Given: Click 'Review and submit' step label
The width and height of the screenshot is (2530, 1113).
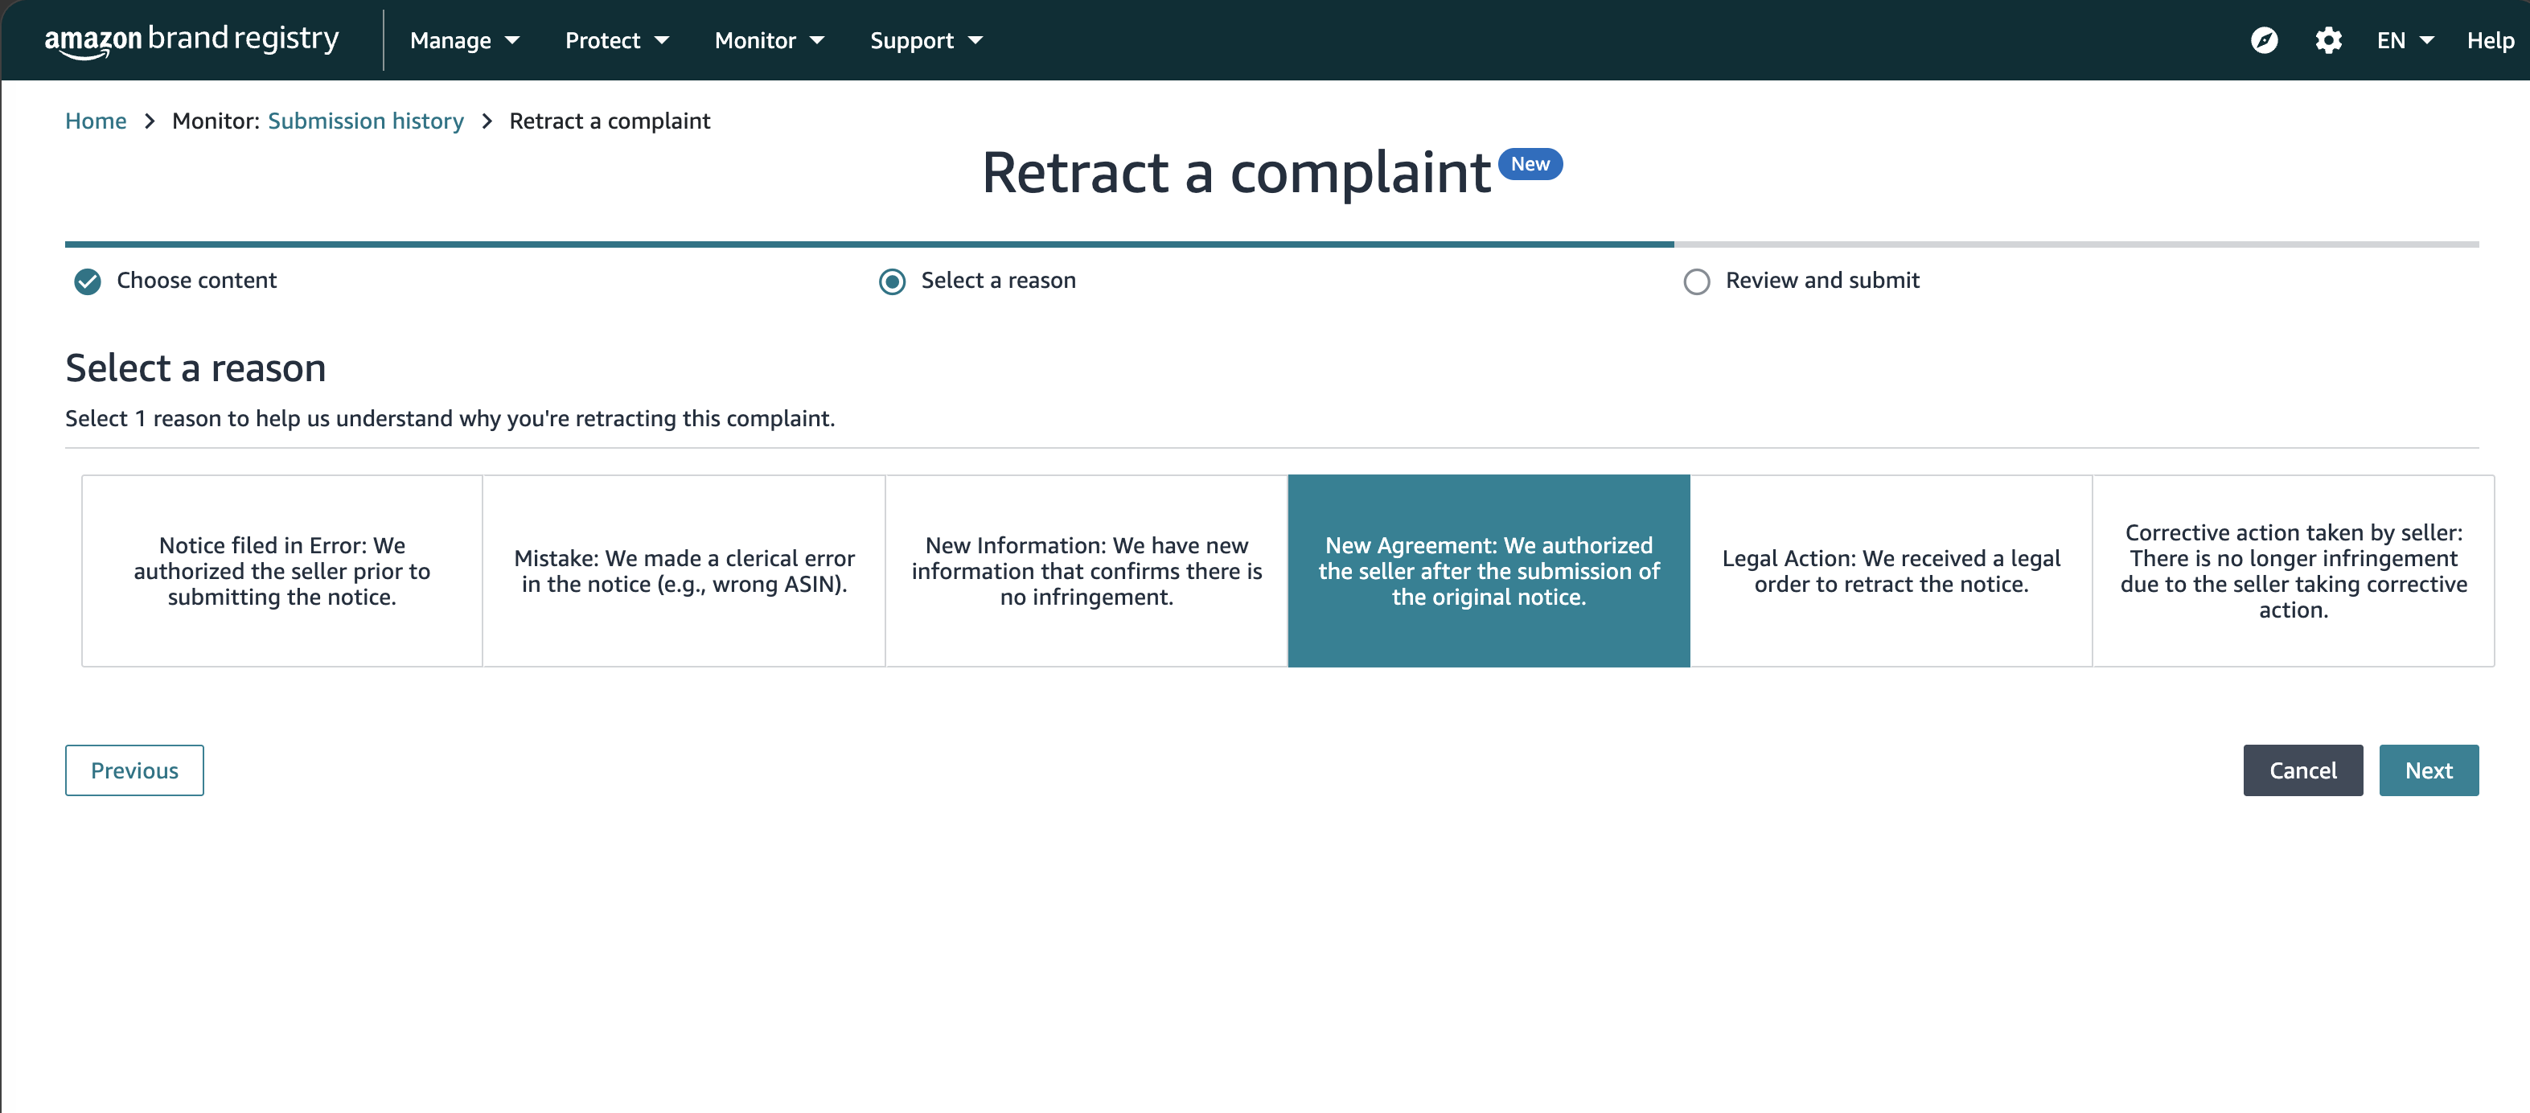Looking at the screenshot, I should [x=1822, y=281].
